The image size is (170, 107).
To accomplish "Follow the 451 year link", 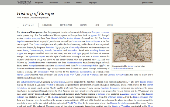I will coord(99,60).
